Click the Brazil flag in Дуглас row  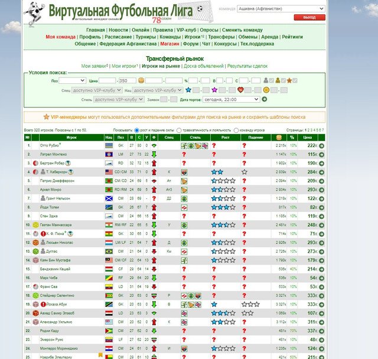click(109, 252)
